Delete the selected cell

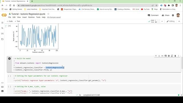[175, 56]
